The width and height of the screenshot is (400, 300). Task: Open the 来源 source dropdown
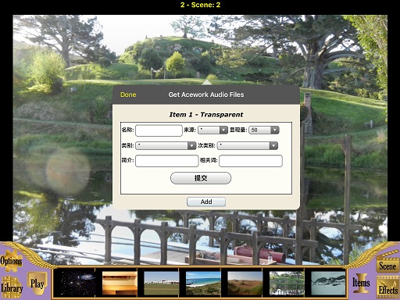pyautogui.click(x=212, y=130)
